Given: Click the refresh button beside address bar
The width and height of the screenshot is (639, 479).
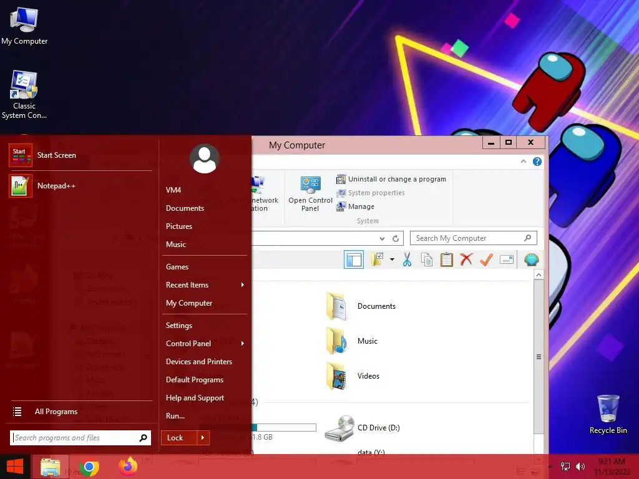Looking at the screenshot, I should 395,239.
